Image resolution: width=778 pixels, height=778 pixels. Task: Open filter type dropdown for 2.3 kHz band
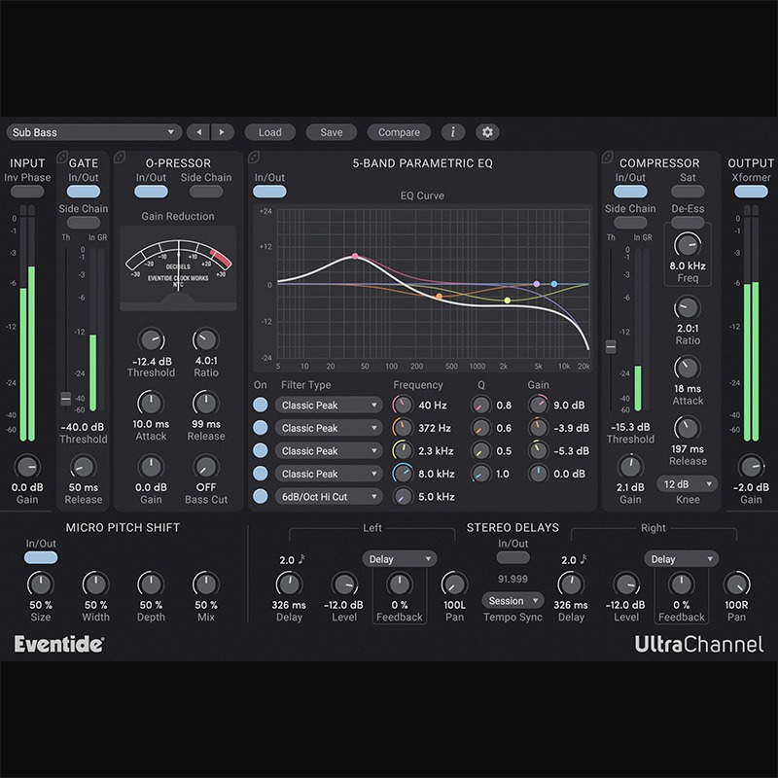pyautogui.click(x=329, y=451)
